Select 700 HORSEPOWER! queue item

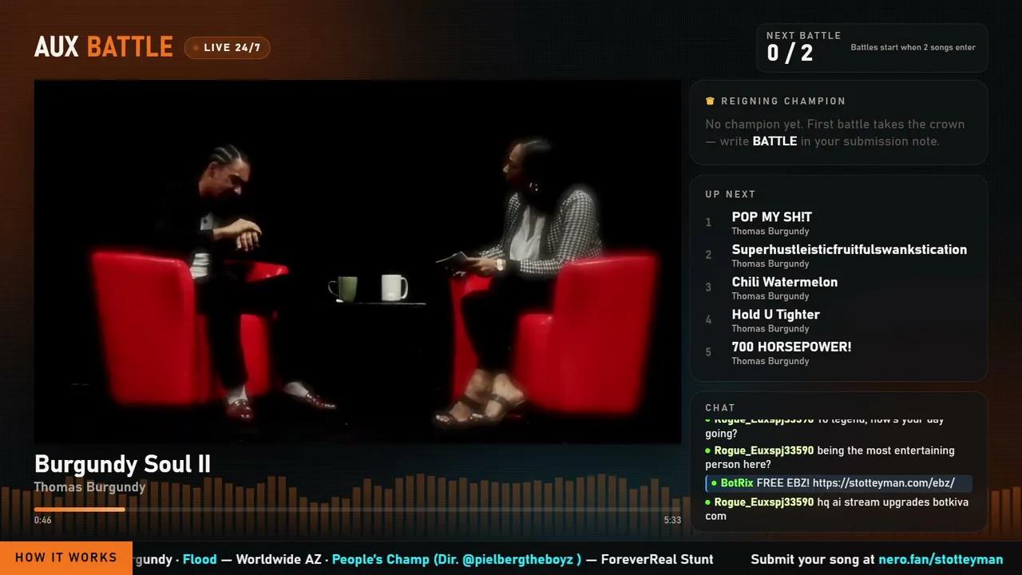pyautogui.click(x=838, y=353)
